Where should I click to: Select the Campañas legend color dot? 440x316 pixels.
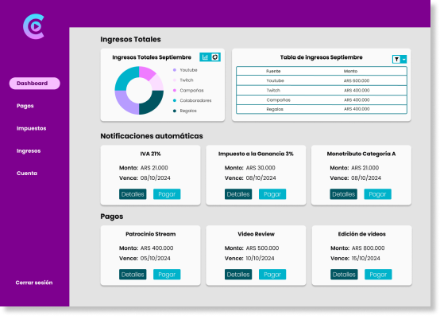(x=175, y=90)
